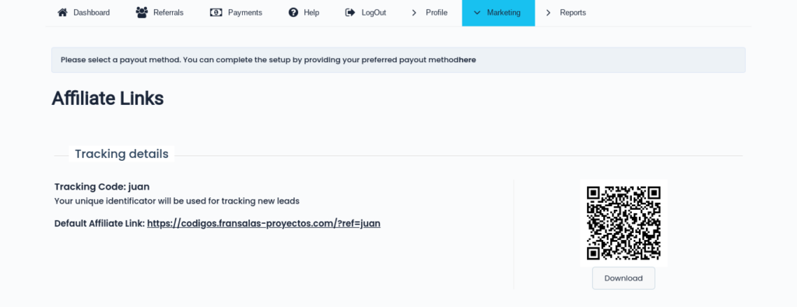Open the default affiliate link URL

[264, 223]
